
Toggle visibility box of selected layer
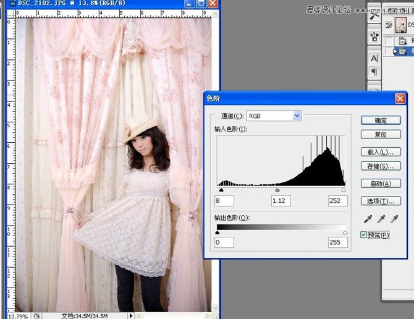click(388, 51)
